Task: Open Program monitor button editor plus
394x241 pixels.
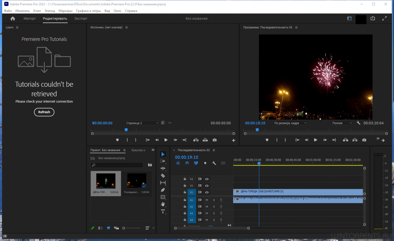Action: pyautogui.click(x=383, y=140)
